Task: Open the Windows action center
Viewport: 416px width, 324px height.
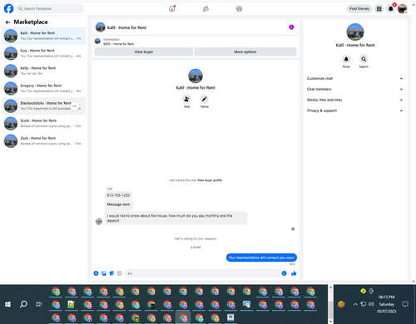Action: tap(405, 304)
